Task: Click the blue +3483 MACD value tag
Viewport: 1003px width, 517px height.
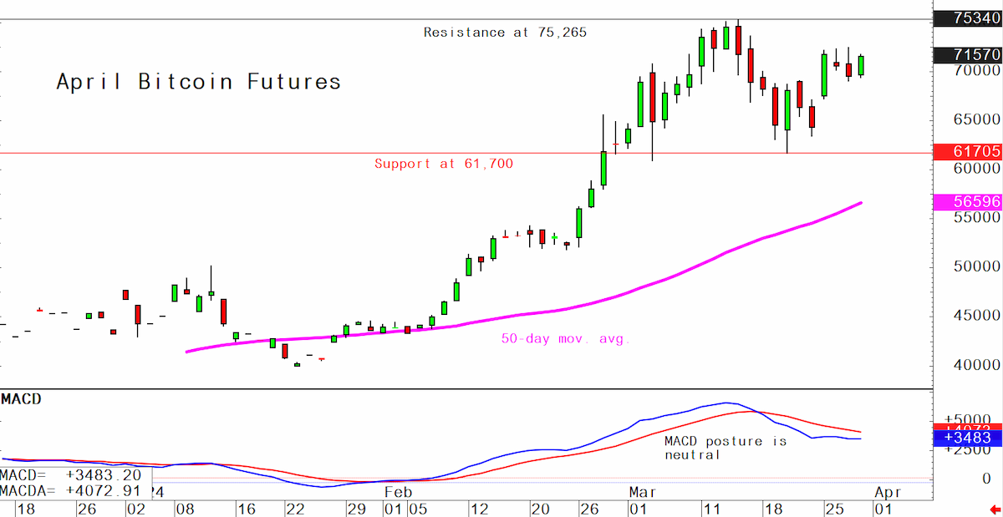Action: click(x=968, y=438)
